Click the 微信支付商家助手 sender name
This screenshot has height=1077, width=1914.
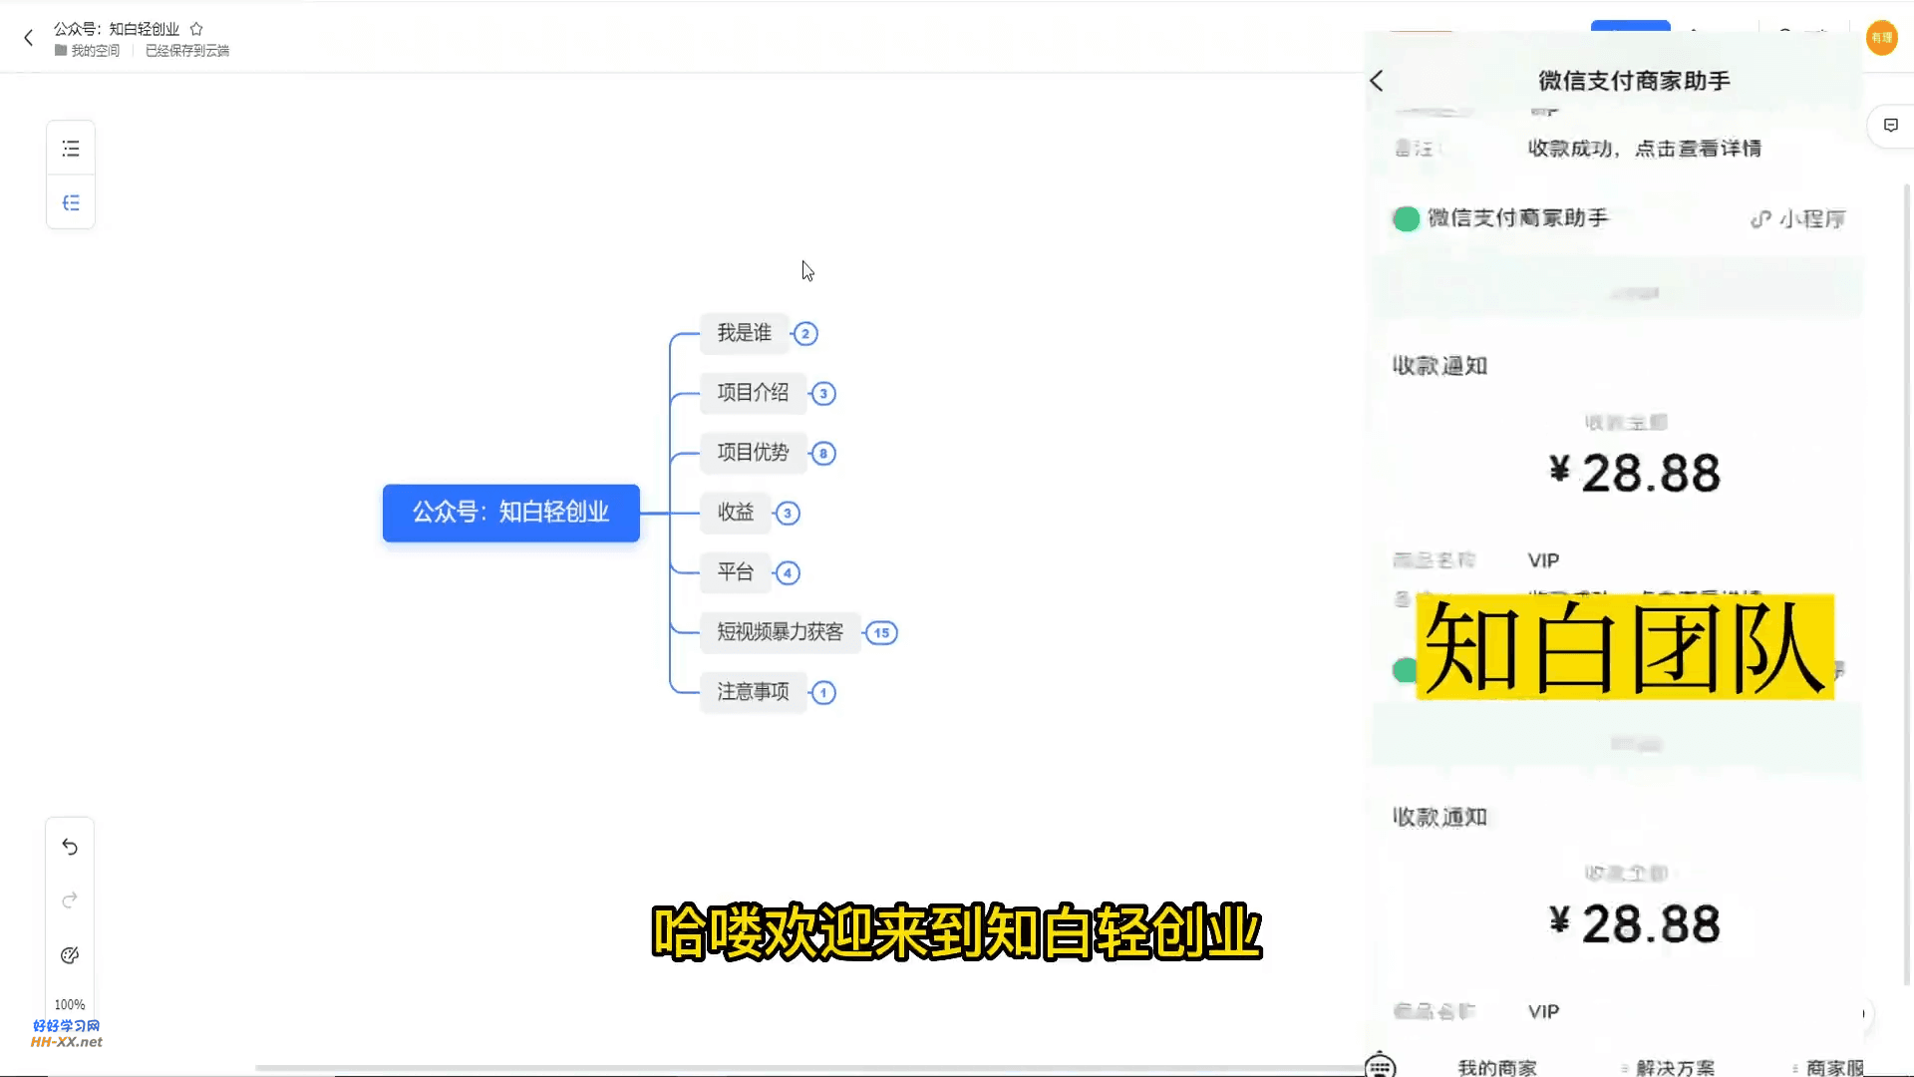tap(1518, 218)
